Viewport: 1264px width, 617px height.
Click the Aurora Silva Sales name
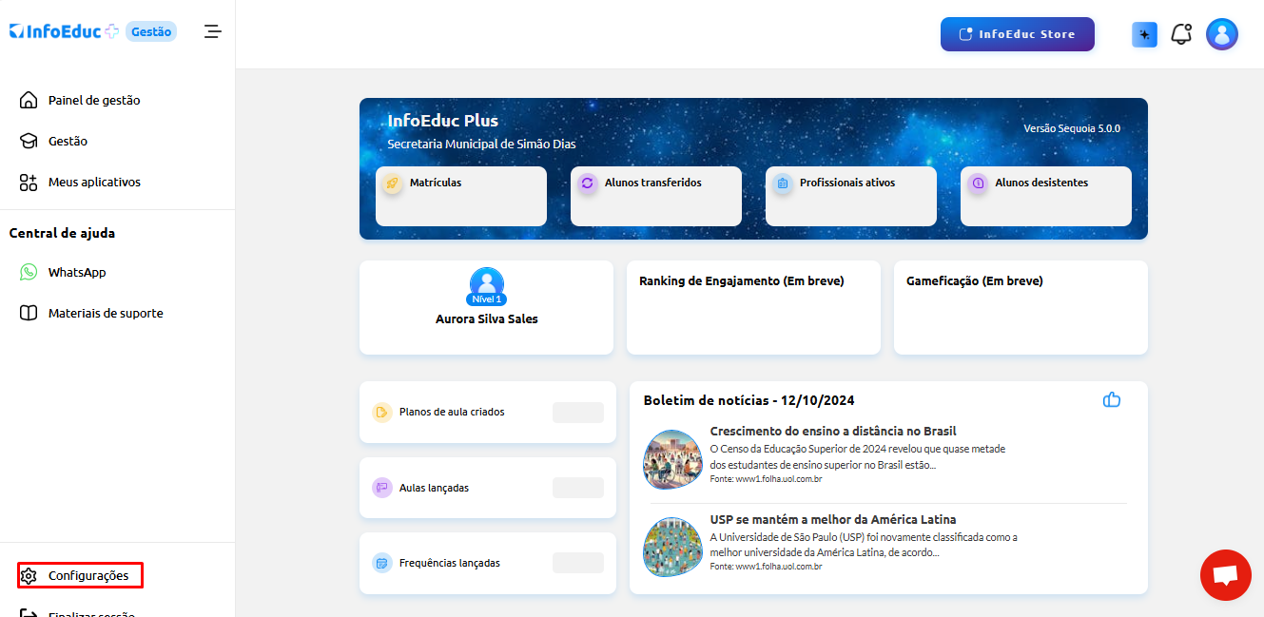(487, 319)
